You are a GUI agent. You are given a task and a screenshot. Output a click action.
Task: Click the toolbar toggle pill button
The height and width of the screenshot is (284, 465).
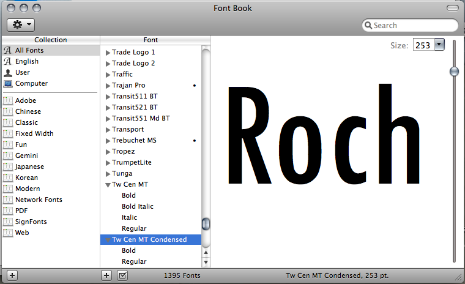[x=453, y=8]
